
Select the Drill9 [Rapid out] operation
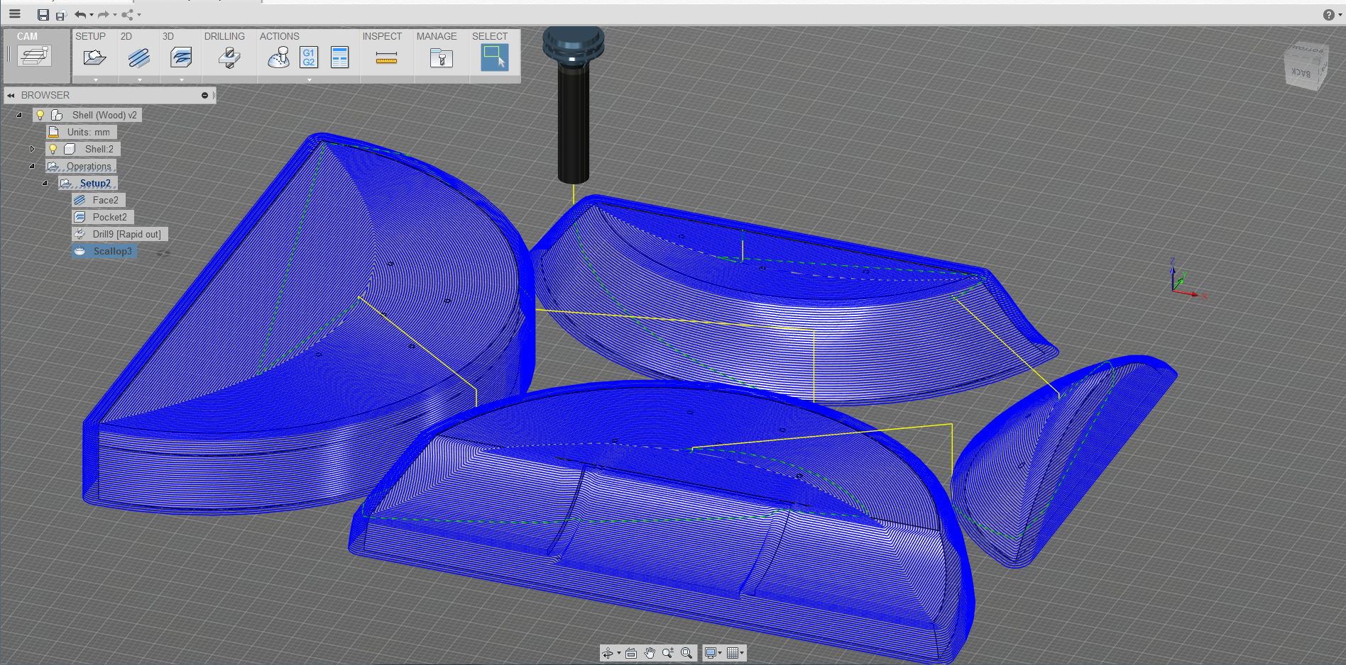tap(120, 234)
